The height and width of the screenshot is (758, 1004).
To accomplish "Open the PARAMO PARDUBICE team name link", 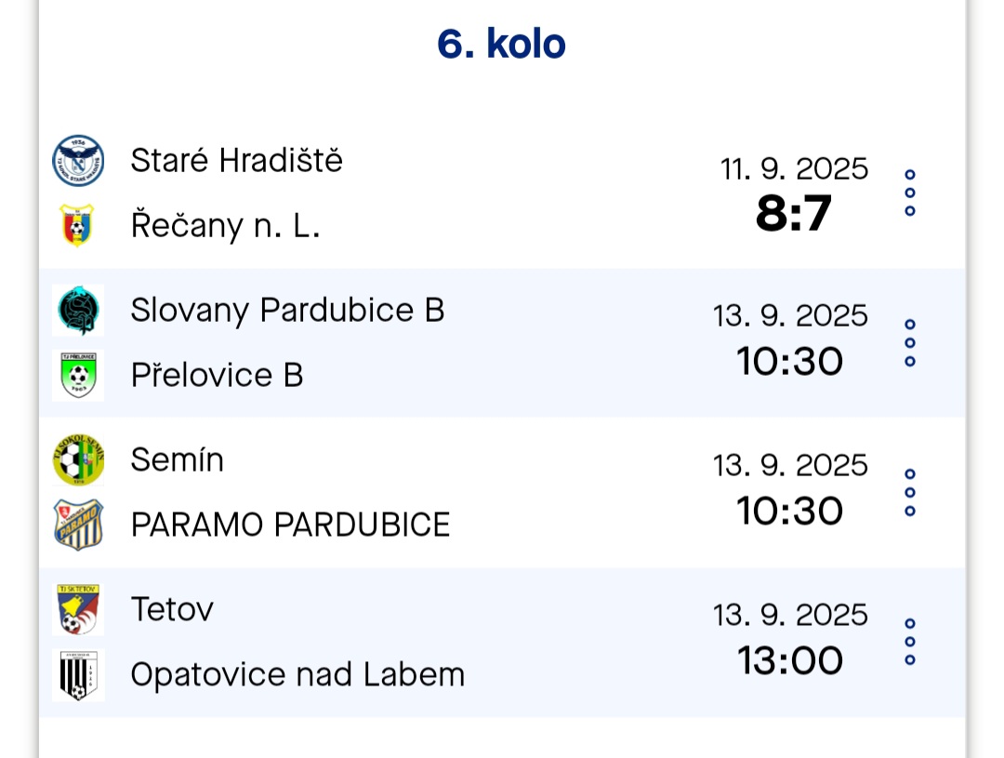I will [x=290, y=525].
